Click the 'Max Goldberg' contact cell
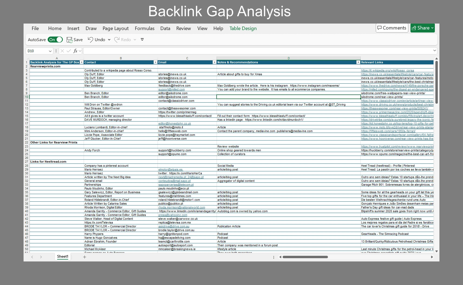The height and width of the screenshot is (285, 463). point(121,86)
